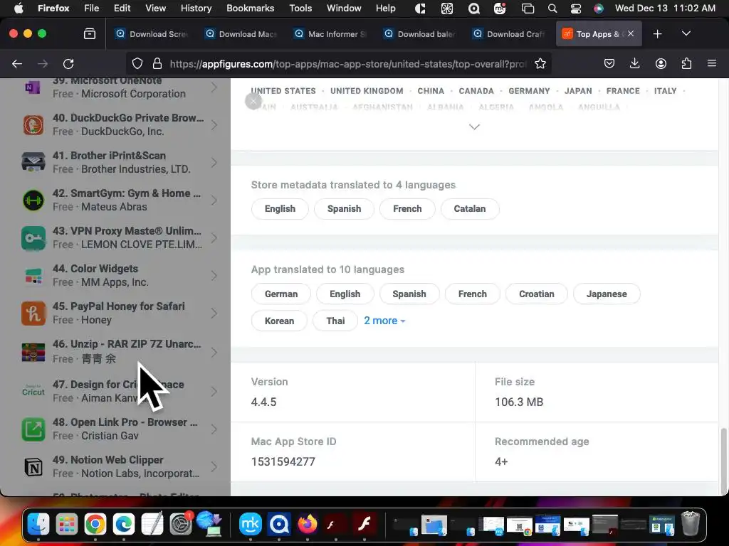The height and width of the screenshot is (546, 729).
Task: Switch to Download Craft tab
Action: coord(510,34)
